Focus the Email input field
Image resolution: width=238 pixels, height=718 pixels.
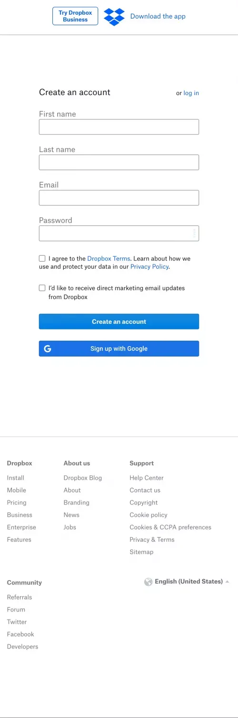(119, 198)
